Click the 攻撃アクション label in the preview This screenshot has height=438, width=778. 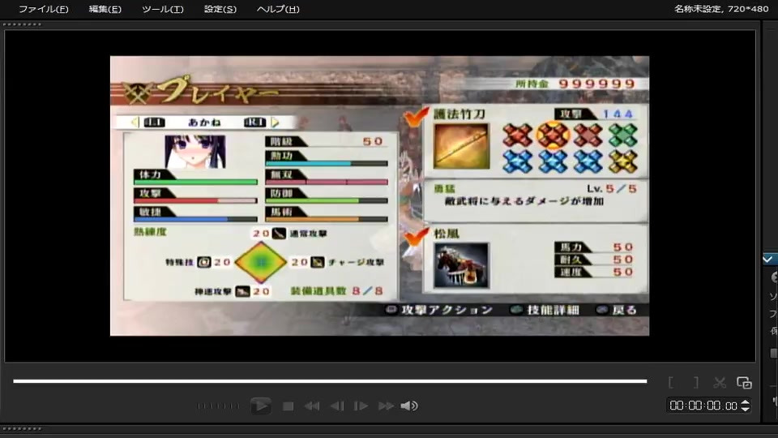click(447, 310)
